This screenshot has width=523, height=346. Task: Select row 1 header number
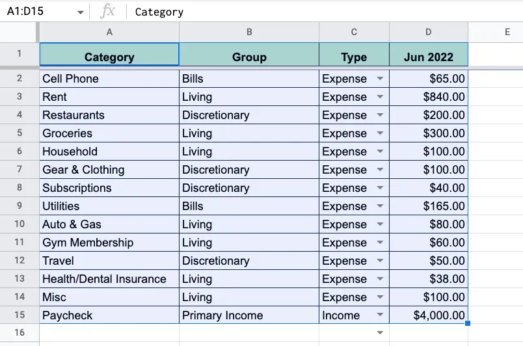(x=20, y=54)
